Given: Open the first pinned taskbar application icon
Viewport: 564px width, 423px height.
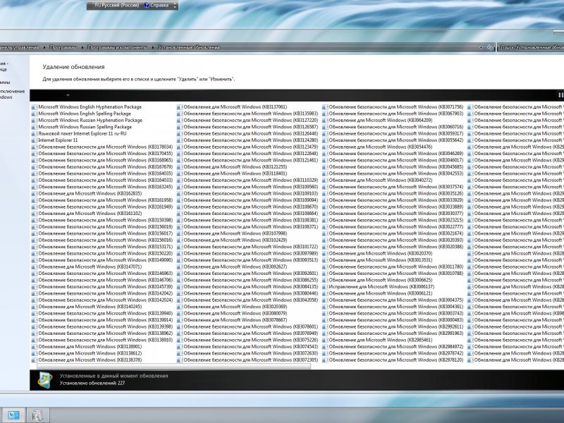Looking at the screenshot, I should pyautogui.click(x=13, y=415).
